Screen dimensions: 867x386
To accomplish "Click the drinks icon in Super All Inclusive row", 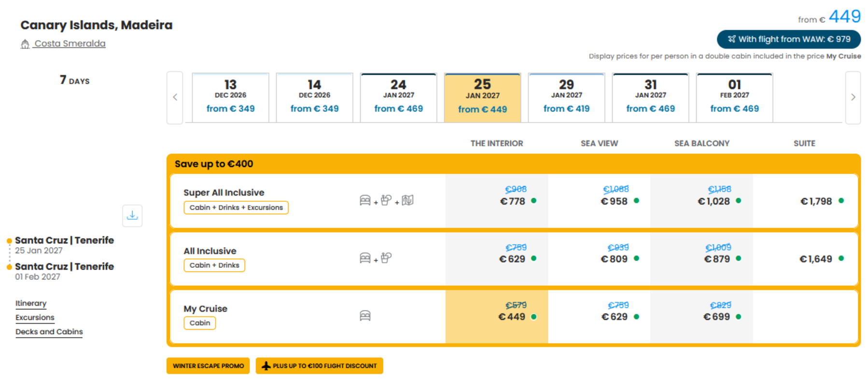I will (386, 200).
